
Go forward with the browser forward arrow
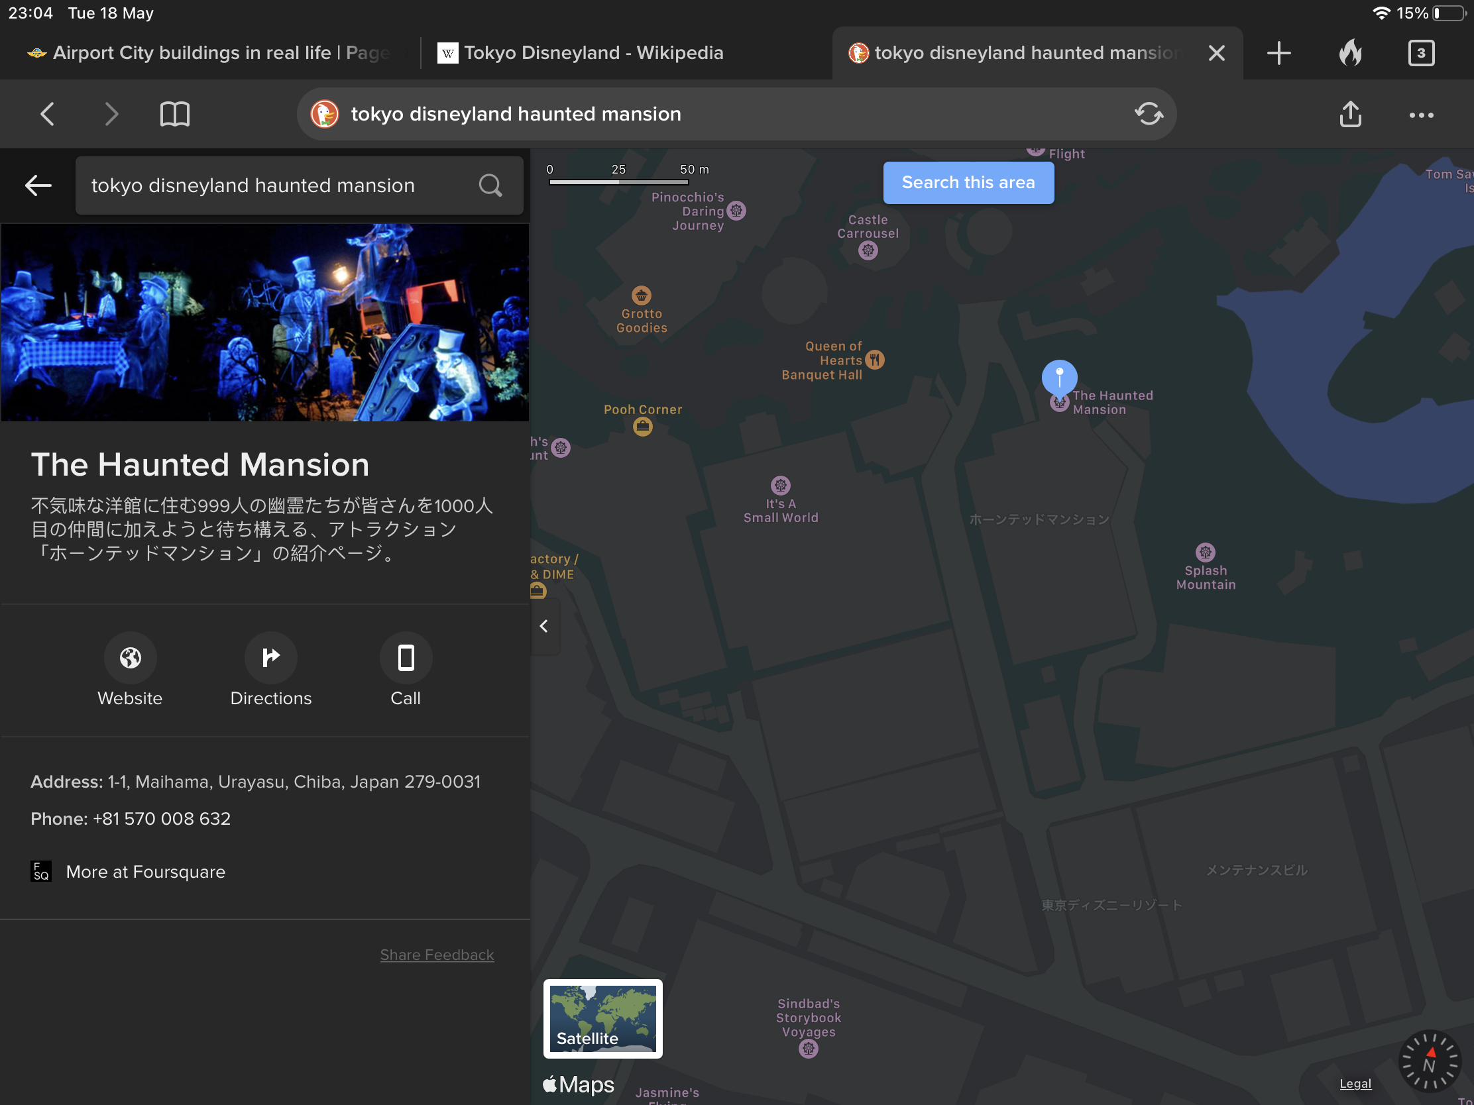pos(111,114)
